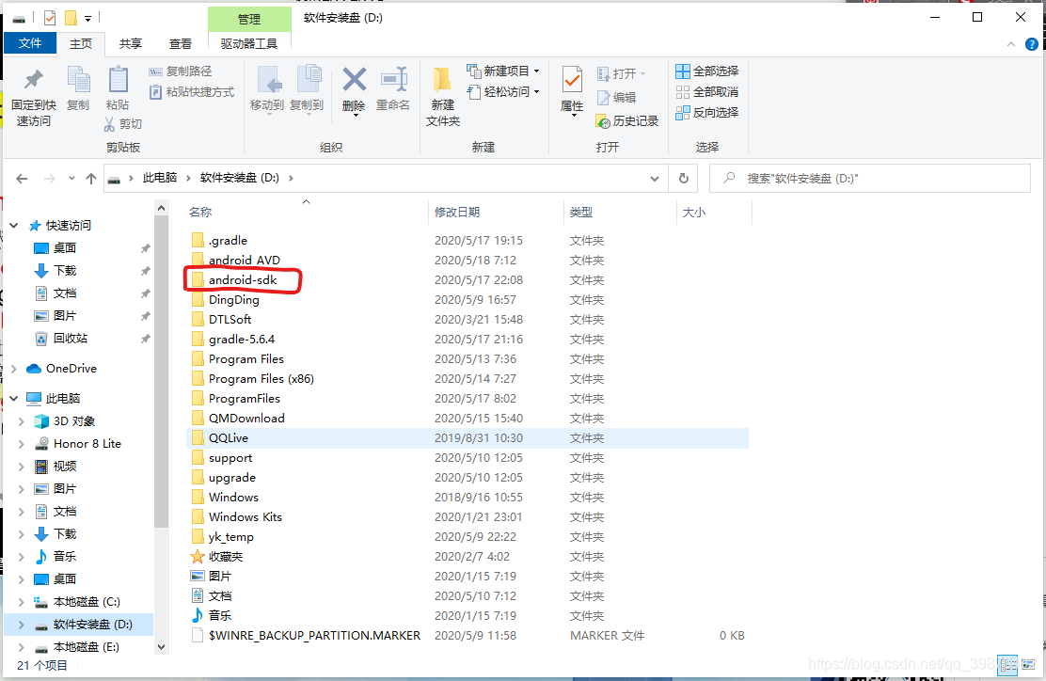The image size is (1046, 681).
Task: Select the Windows Kits folder
Action: click(245, 517)
